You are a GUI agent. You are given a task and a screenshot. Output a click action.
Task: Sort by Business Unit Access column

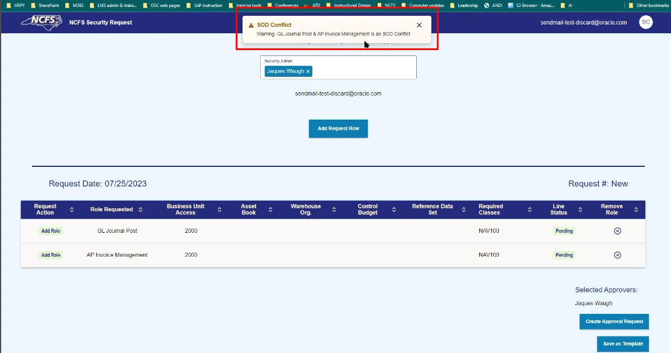pyautogui.click(x=220, y=209)
